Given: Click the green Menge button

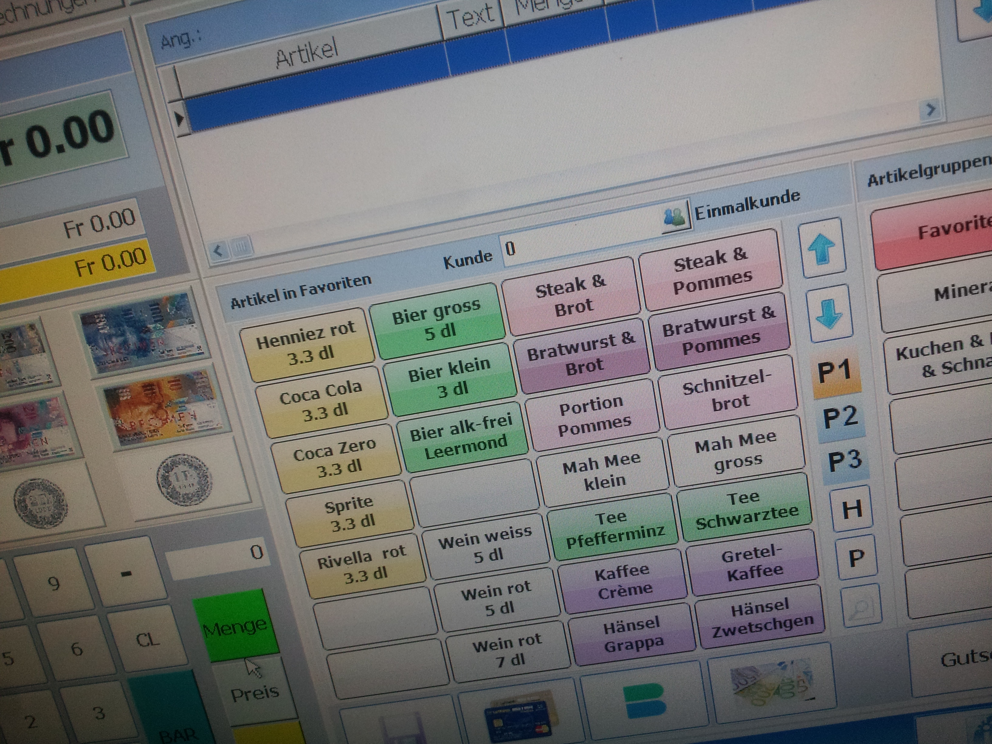Looking at the screenshot, I should (x=236, y=625).
